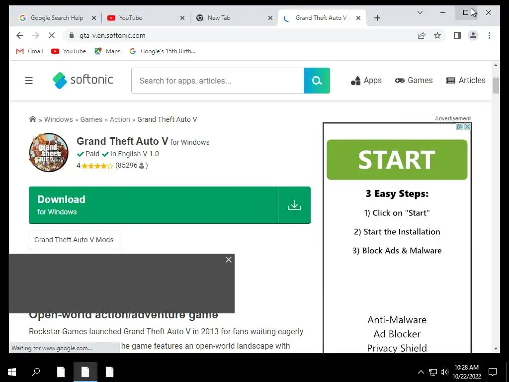Click the download arrow icon
This screenshot has height=382, width=509.
tap(294, 205)
